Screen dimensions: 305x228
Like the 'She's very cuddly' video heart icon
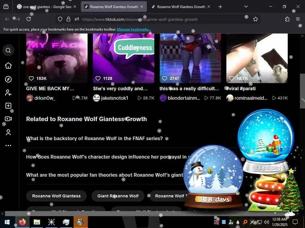(x=98, y=78)
